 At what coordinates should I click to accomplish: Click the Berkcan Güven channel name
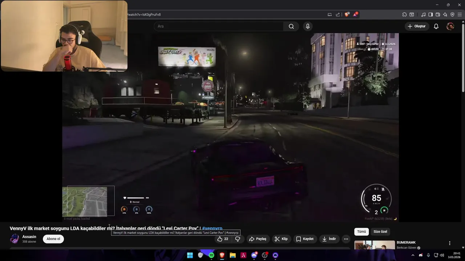click(407, 248)
